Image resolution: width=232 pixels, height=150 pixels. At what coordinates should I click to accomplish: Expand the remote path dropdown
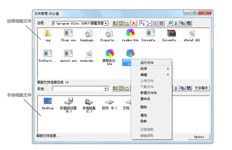click(x=106, y=24)
